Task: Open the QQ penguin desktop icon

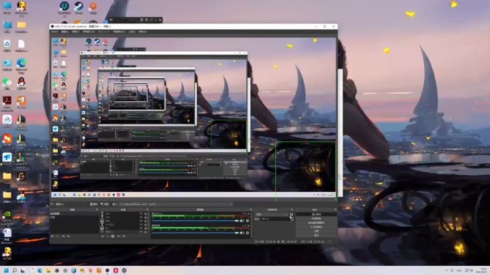Action: pyautogui.click(x=21, y=83)
